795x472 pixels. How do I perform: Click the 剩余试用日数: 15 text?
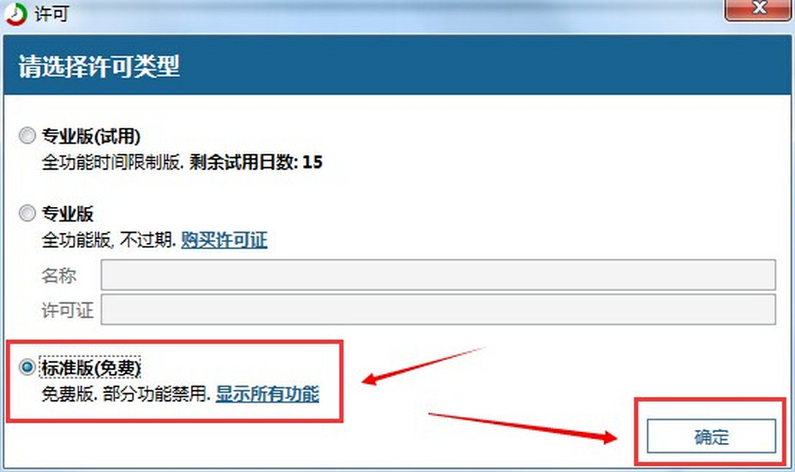[256, 162]
